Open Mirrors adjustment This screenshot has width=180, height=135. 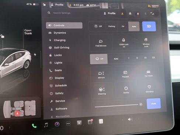click(x=101, y=75)
